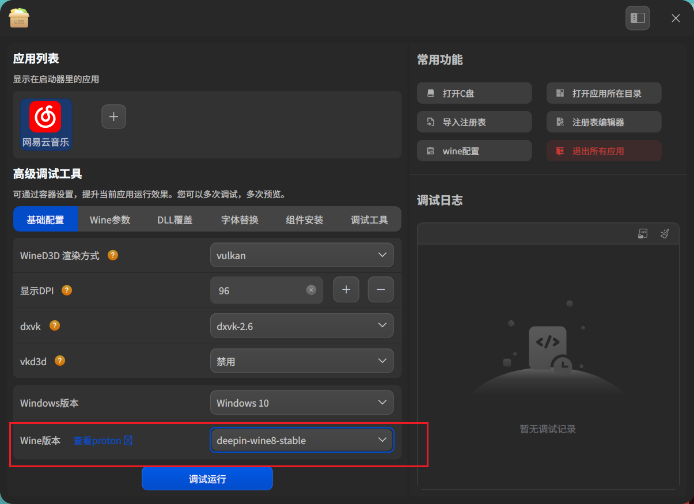Close the window with the X button
Screen dimensions: 694x504
point(676,18)
